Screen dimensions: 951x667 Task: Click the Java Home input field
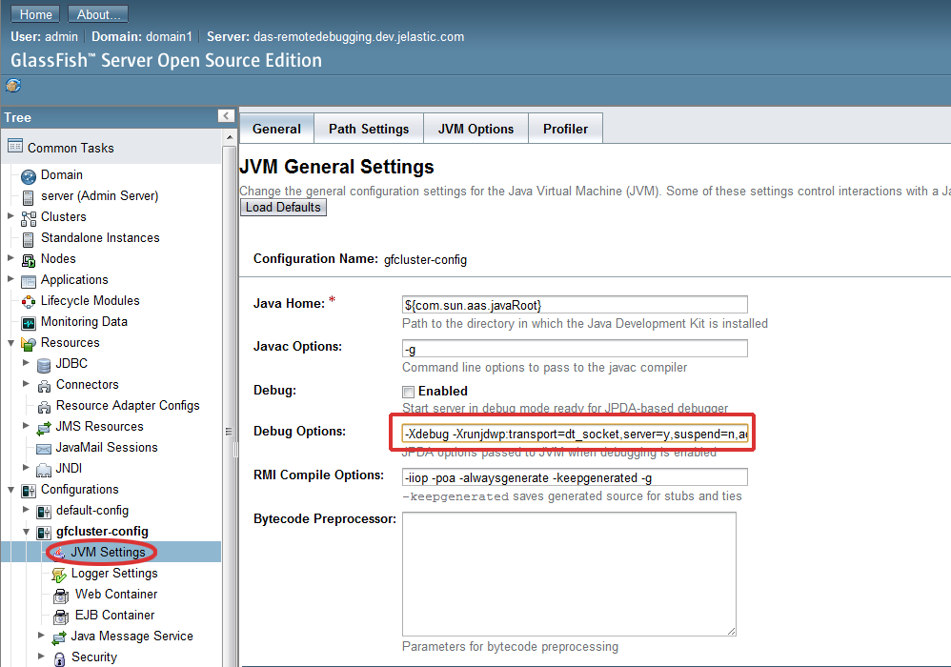point(575,304)
